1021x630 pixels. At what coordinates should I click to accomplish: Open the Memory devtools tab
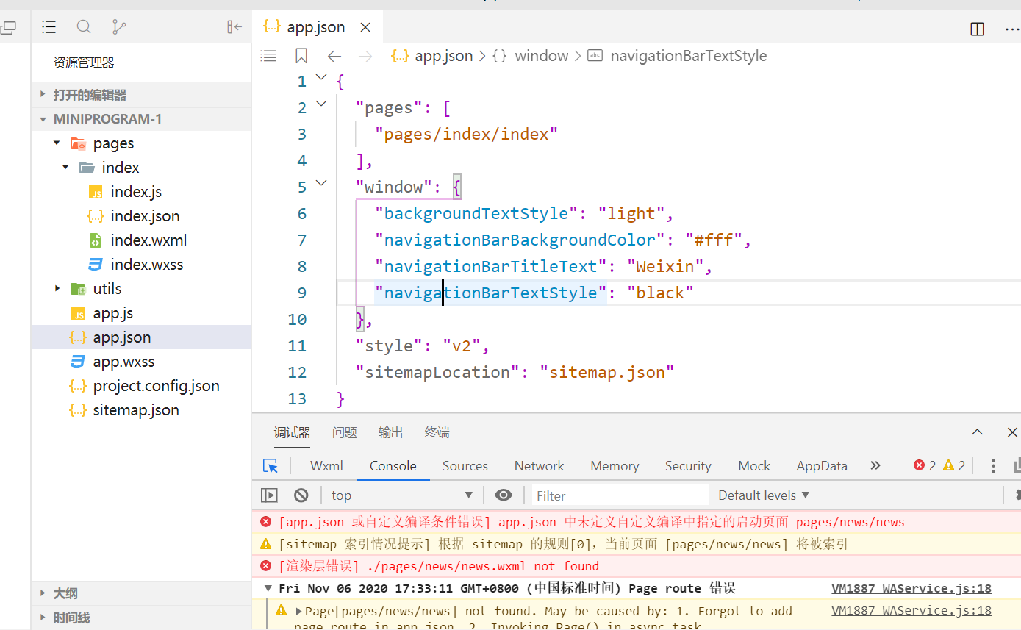(615, 465)
